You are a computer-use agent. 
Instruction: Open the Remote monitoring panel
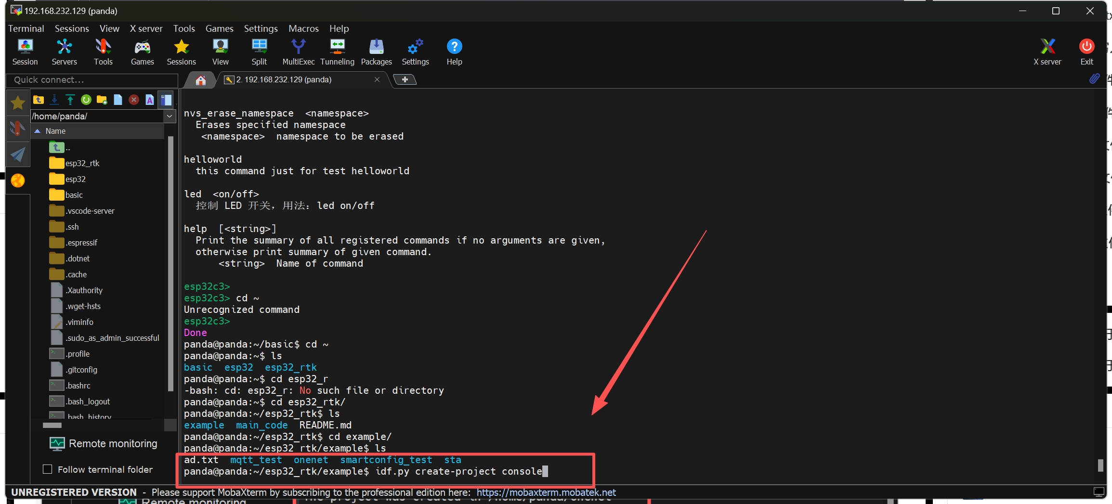[x=104, y=443]
